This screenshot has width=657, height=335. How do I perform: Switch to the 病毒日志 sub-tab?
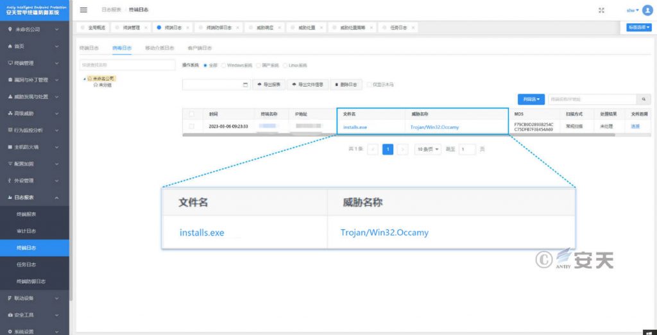click(121, 48)
